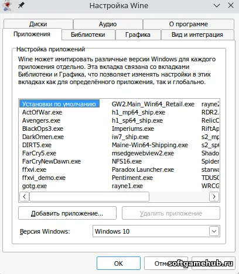Toggle the pin window icon
Screen dimensions: 239x274
[21, 5]
